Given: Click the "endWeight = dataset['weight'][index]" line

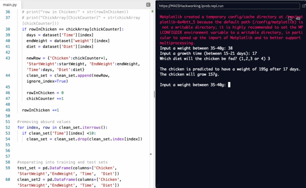Looking at the screenshot, I should 68,41.
